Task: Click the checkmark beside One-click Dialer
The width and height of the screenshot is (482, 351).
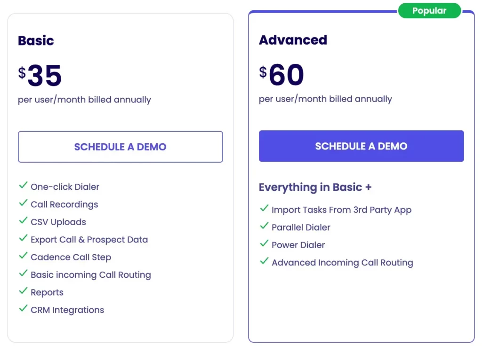Action: click(24, 187)
